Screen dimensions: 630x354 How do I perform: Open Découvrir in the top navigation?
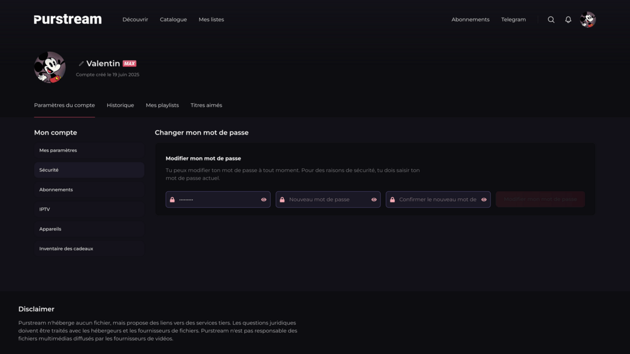(x=135, y=20)
